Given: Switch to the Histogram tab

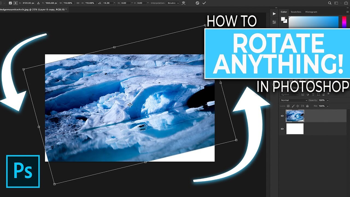Looking at the screenshot, I should (x=311, y=12).
